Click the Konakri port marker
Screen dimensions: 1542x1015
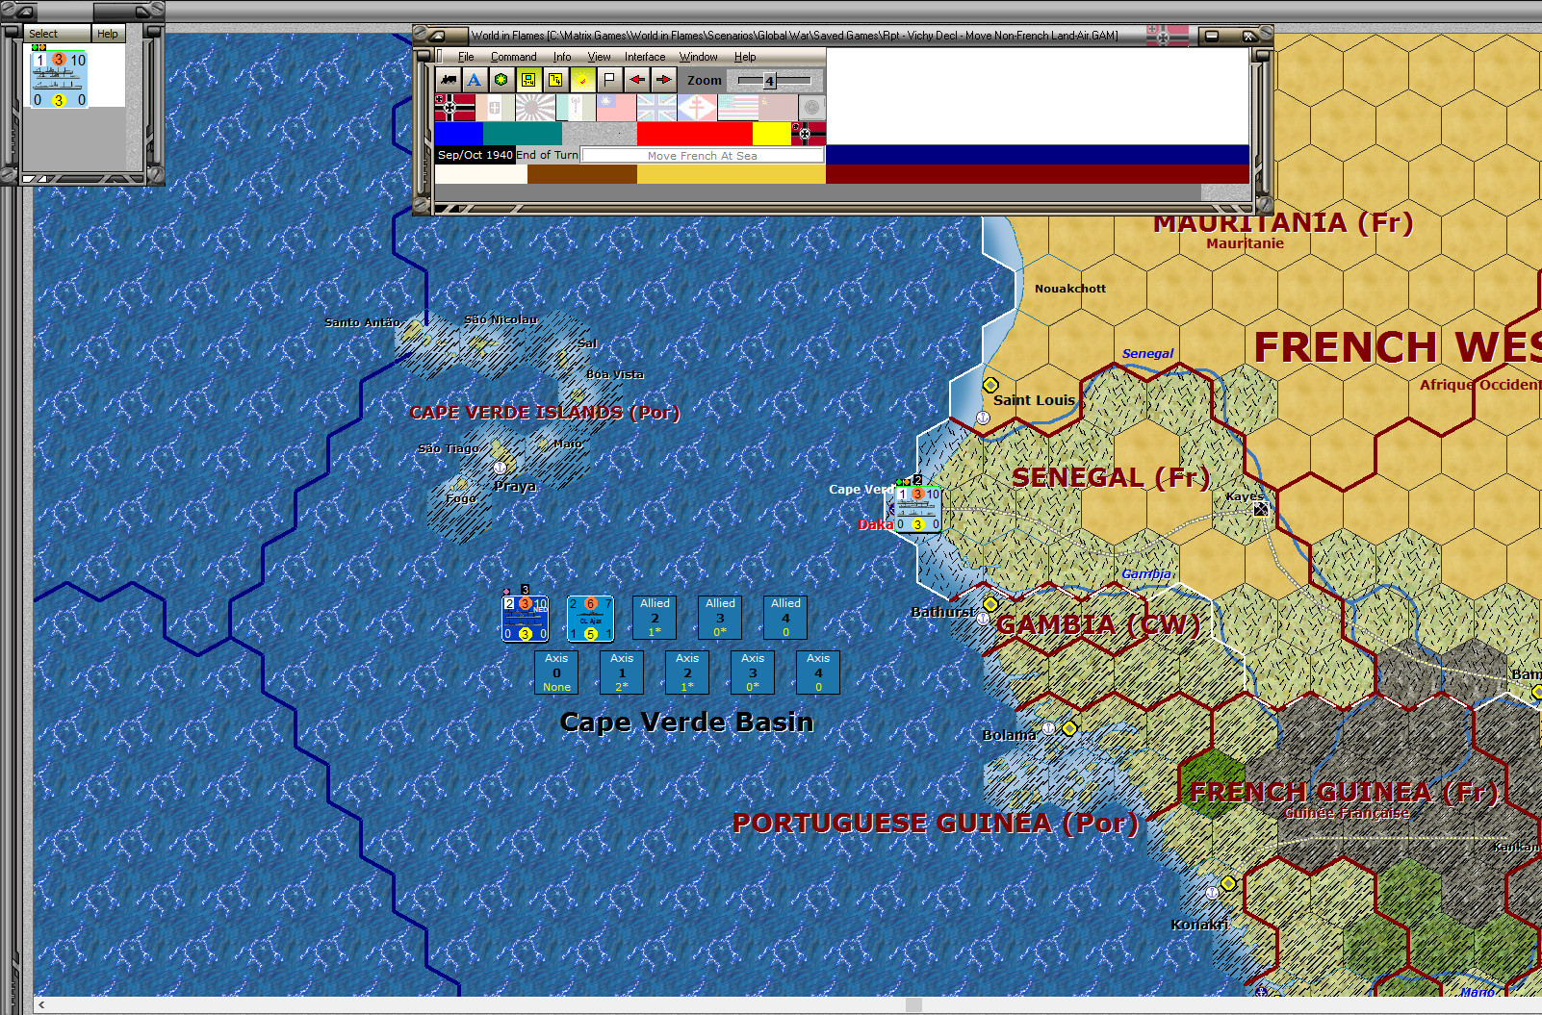pos(1212,893)
